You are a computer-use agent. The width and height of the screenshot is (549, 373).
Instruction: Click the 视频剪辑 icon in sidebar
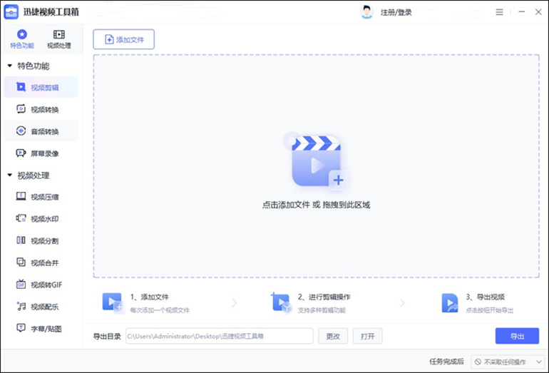21,87
